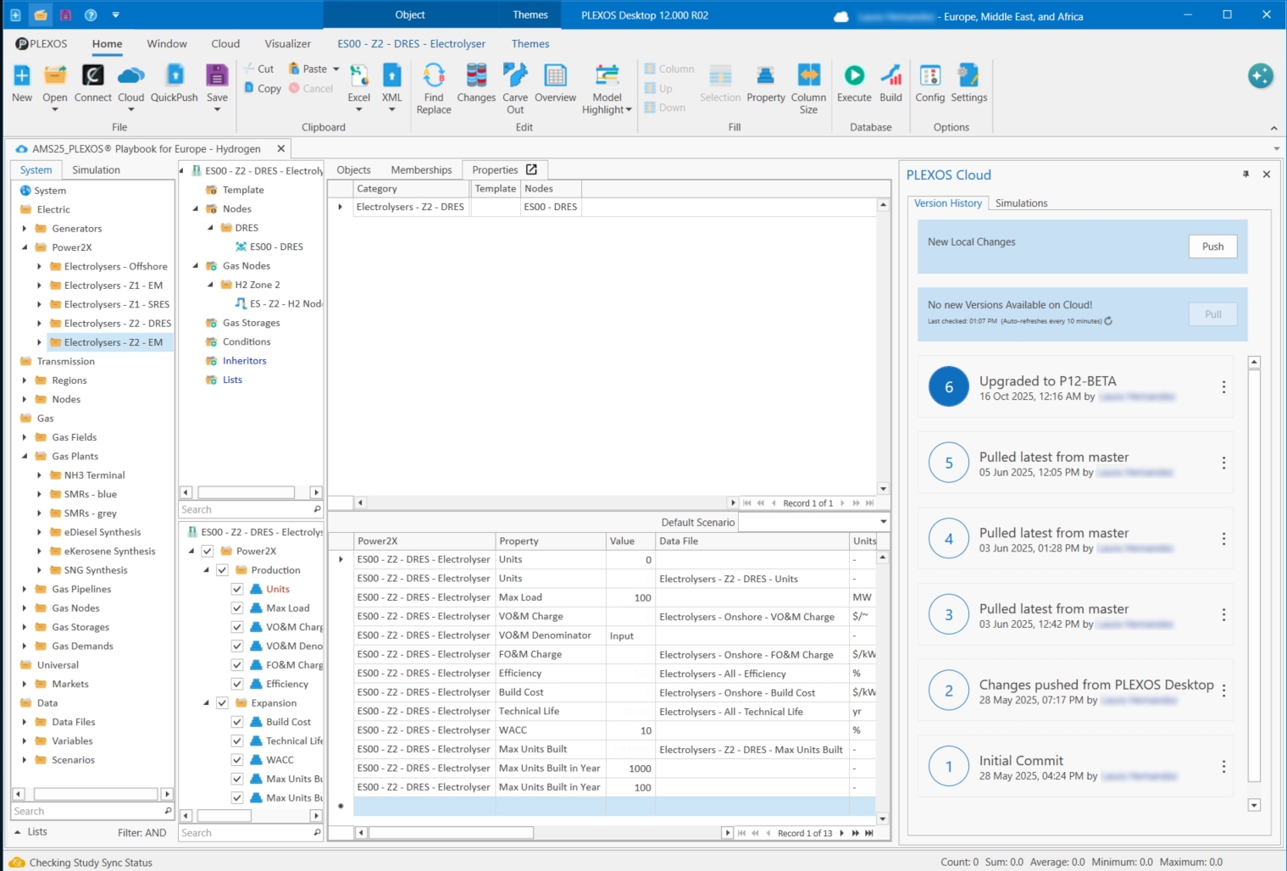
Task: Open the Config options icon
Action: (x=929, y=82)
